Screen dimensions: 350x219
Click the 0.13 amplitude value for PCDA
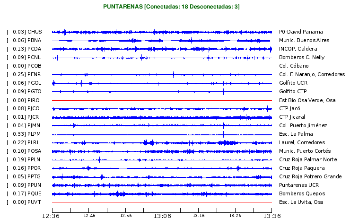click(18, 49)
